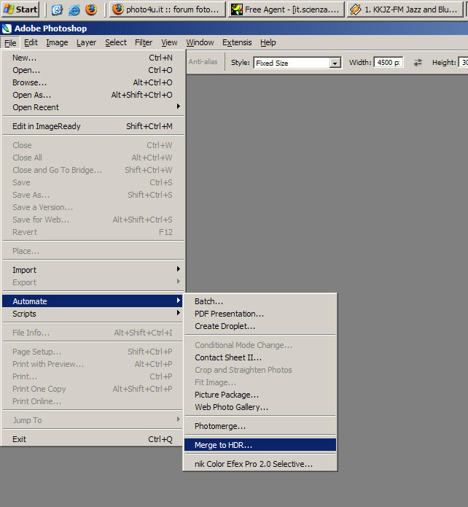The height and width of the screenshot is (507, 468).
Task: Choose PDF Presentation… in the Automate submenu
Action: (x=260, y=314)
